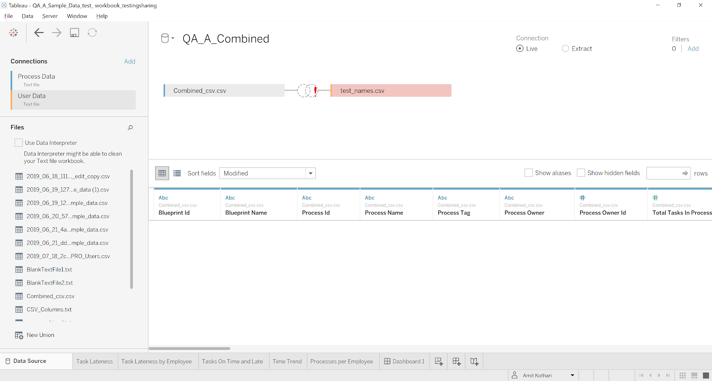
Task: Select the test_names.csv table on the canvas
Action: [391, 91]
